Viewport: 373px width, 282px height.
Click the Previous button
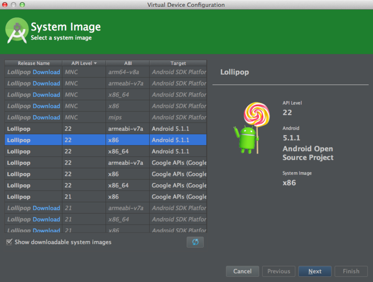pos(278,271)
